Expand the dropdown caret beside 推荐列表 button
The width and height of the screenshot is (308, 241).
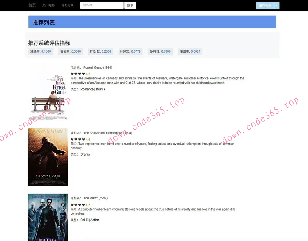[x=276, y=5]
